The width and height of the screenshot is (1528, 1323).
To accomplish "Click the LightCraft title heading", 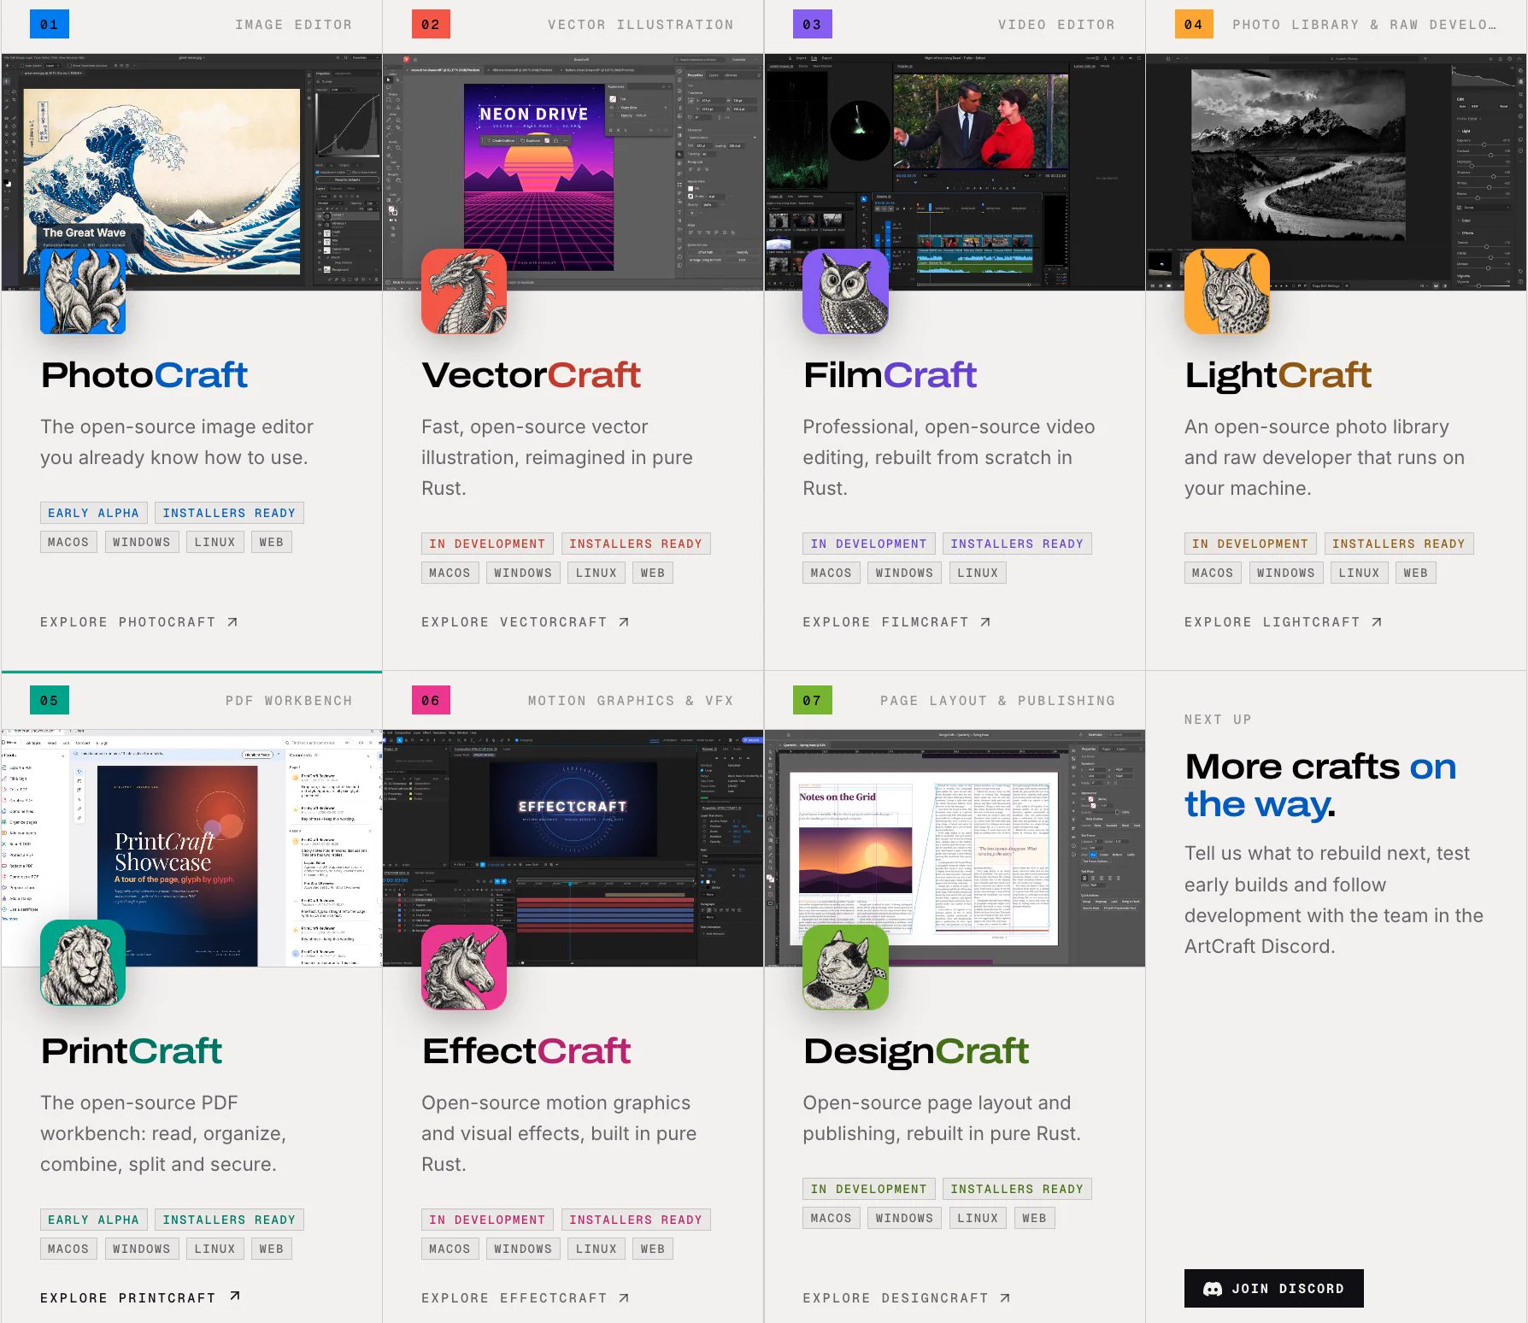I will pos(1278,375).
